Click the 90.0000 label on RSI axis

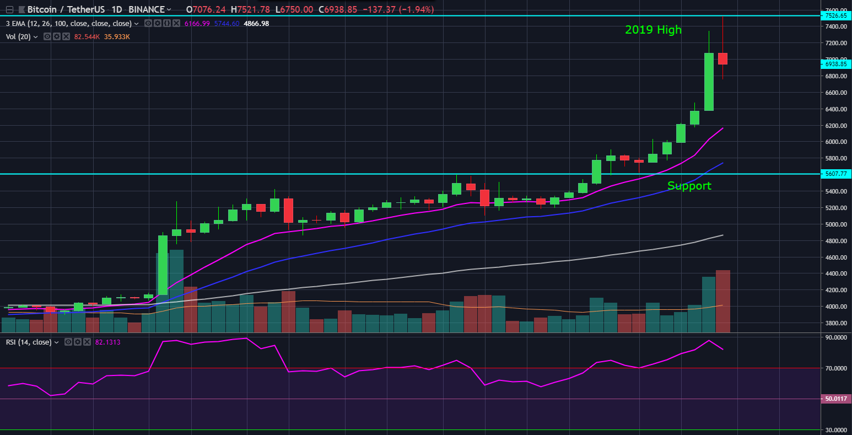[x=837, y=337]
